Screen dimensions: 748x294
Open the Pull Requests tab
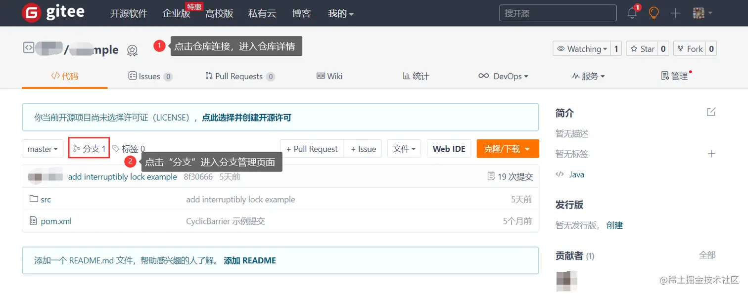point(240,76)
